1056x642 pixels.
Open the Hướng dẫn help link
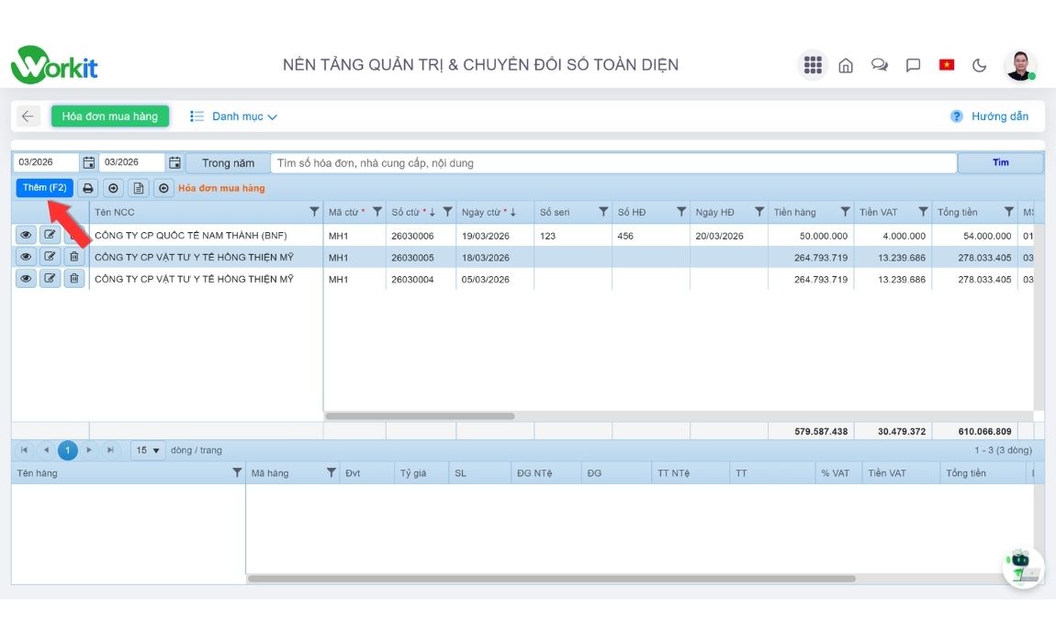click(990, 116)
